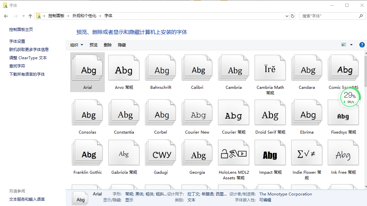
Task: Open Help via the blue question mark icon
Action: [362, 44]
